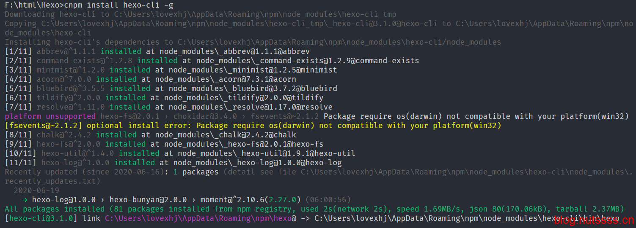Click the green 'All packages installed' text

pyautogui.click(x=54, y=209)
